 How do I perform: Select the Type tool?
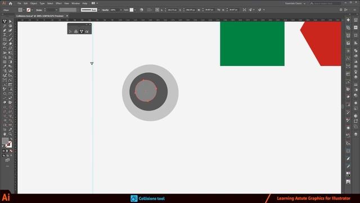[4, 35]
